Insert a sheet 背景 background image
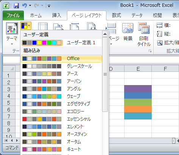The height and width of the screenshot is (155, 179). click(x=128, y=32)
